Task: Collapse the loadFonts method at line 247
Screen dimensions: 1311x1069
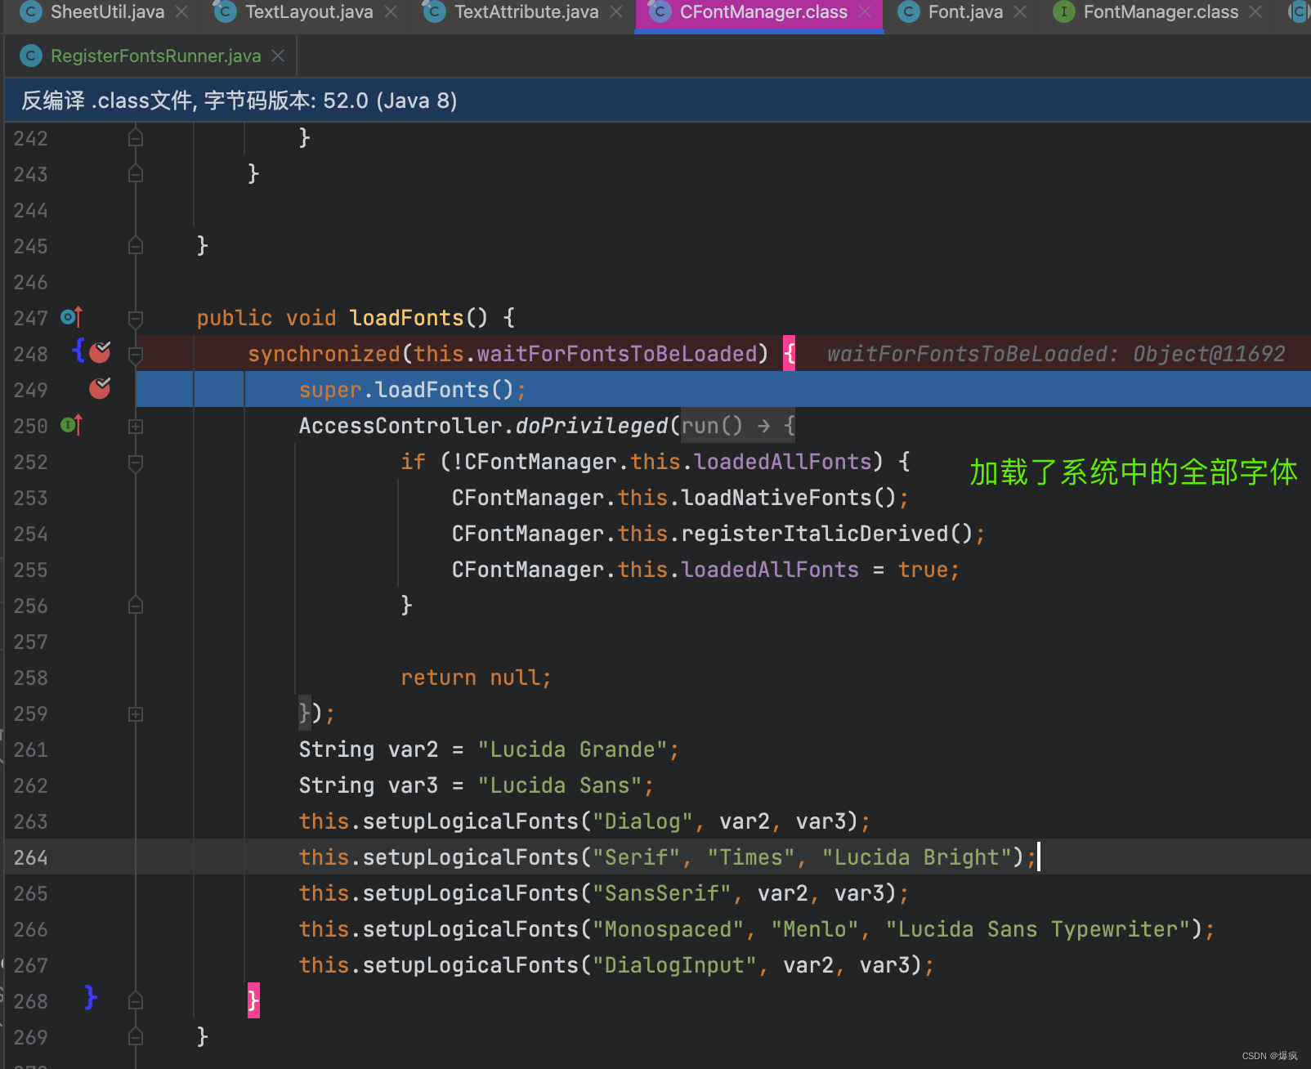Action: (x=136, y=318)
